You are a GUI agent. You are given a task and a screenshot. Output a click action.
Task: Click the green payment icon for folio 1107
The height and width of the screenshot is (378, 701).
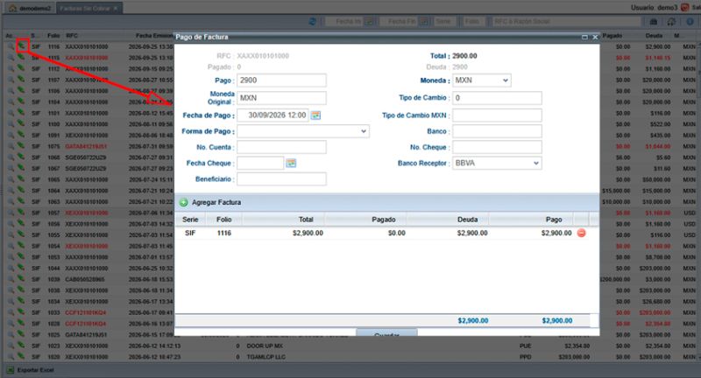click(21, 79)
